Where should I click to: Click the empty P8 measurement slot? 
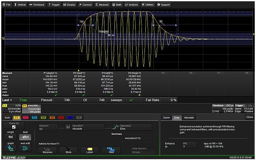click(x=249, y=73)
